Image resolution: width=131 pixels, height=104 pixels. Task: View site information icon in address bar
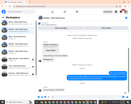click(x=14, y=6)
